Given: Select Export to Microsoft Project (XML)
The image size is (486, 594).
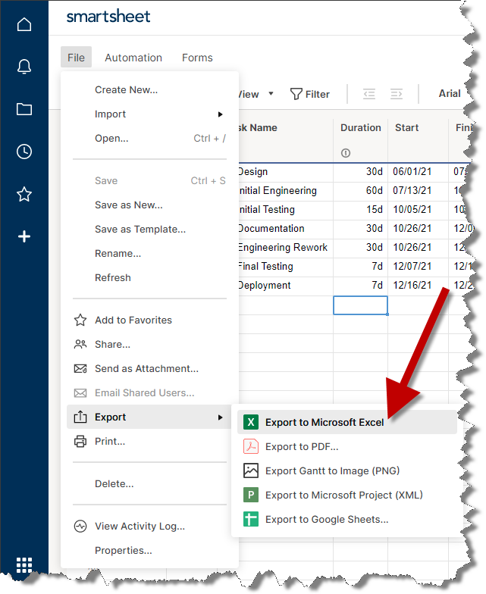Looking at the screenshot, I should coord(347,495).
